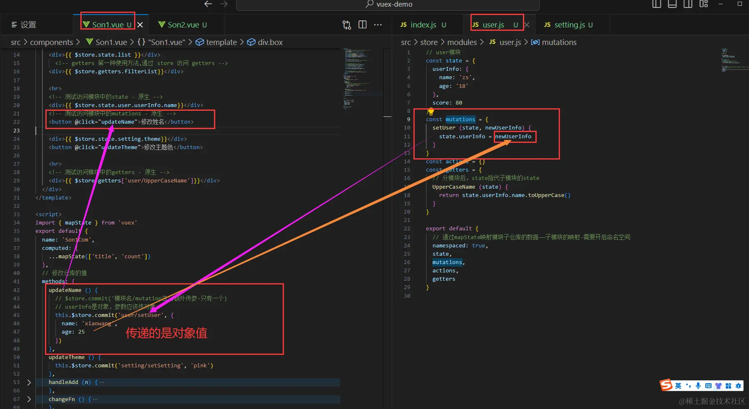Viewport: 749px width, 409px height.
Task: Click the vuex-demo command center search box
Action: (388, 5)
